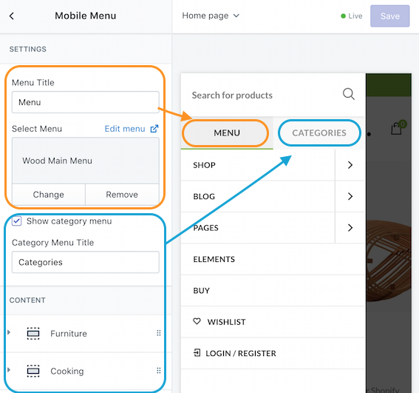419x393 pixels.
Task: Click the Edit menu external link icon
Action: [x=154, y=129]
